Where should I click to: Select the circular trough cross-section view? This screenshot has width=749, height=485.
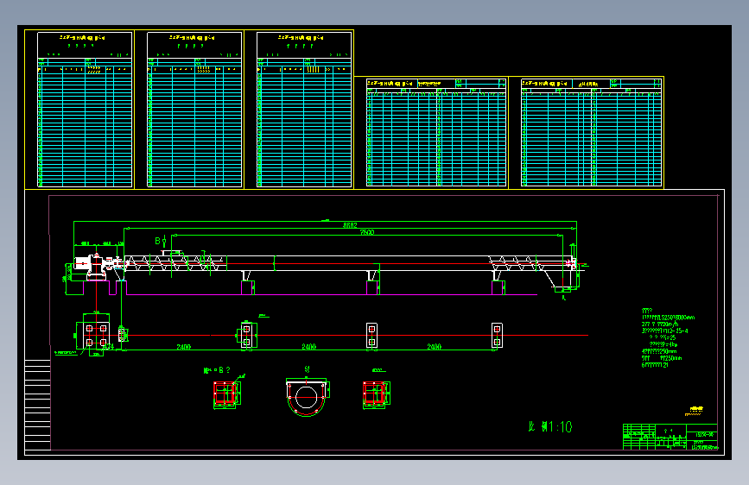click(306, 397)
